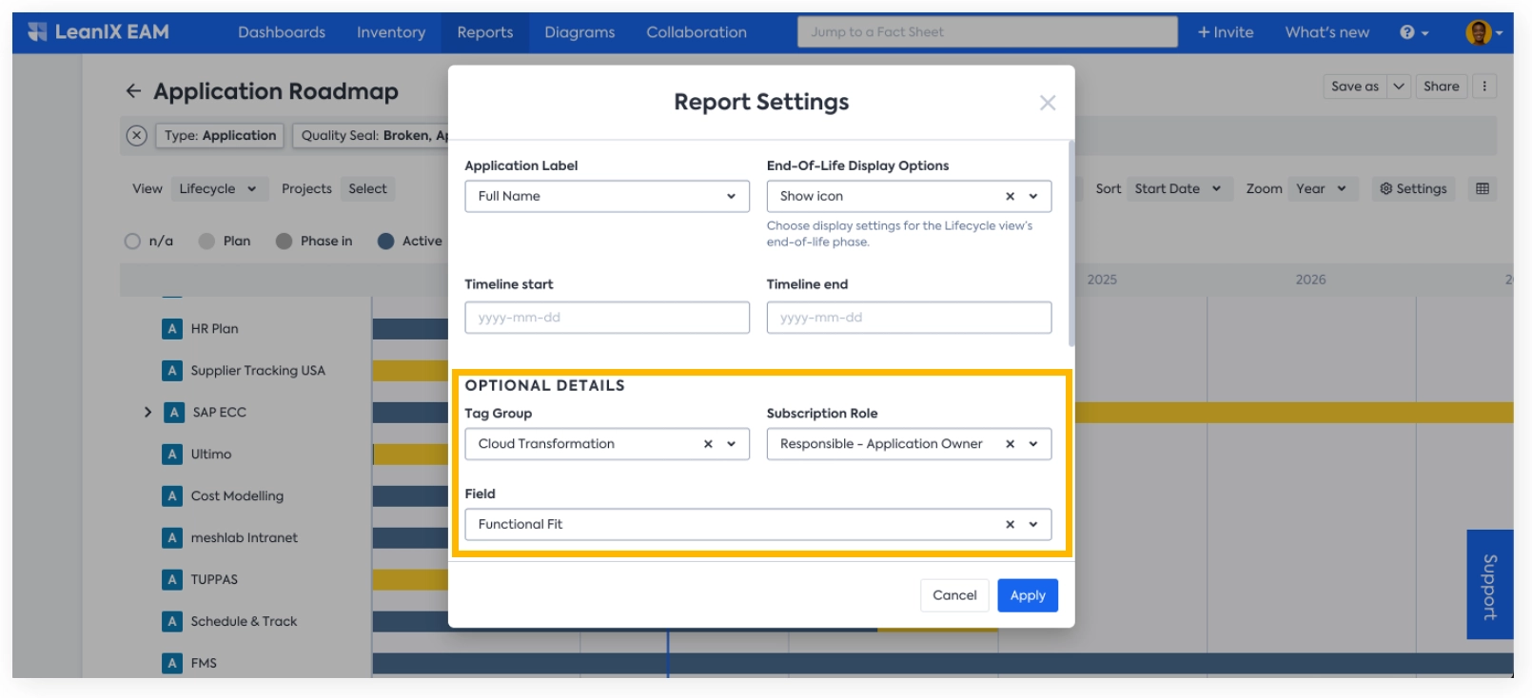The image size is (1532, 698).
Task: Click the Cancel button
Action: [954, 595]
